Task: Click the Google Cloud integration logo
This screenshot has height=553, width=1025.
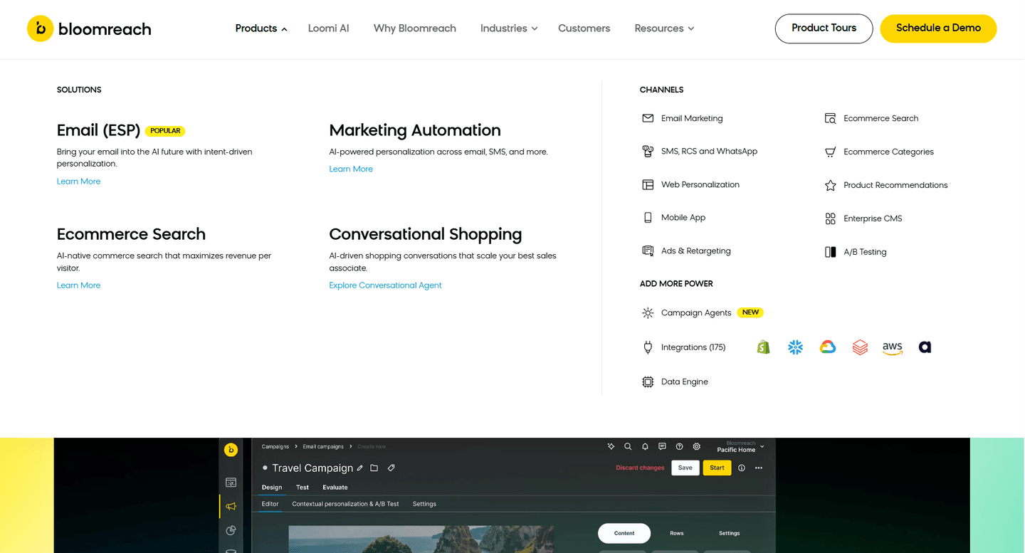Action: pos(827,347)
